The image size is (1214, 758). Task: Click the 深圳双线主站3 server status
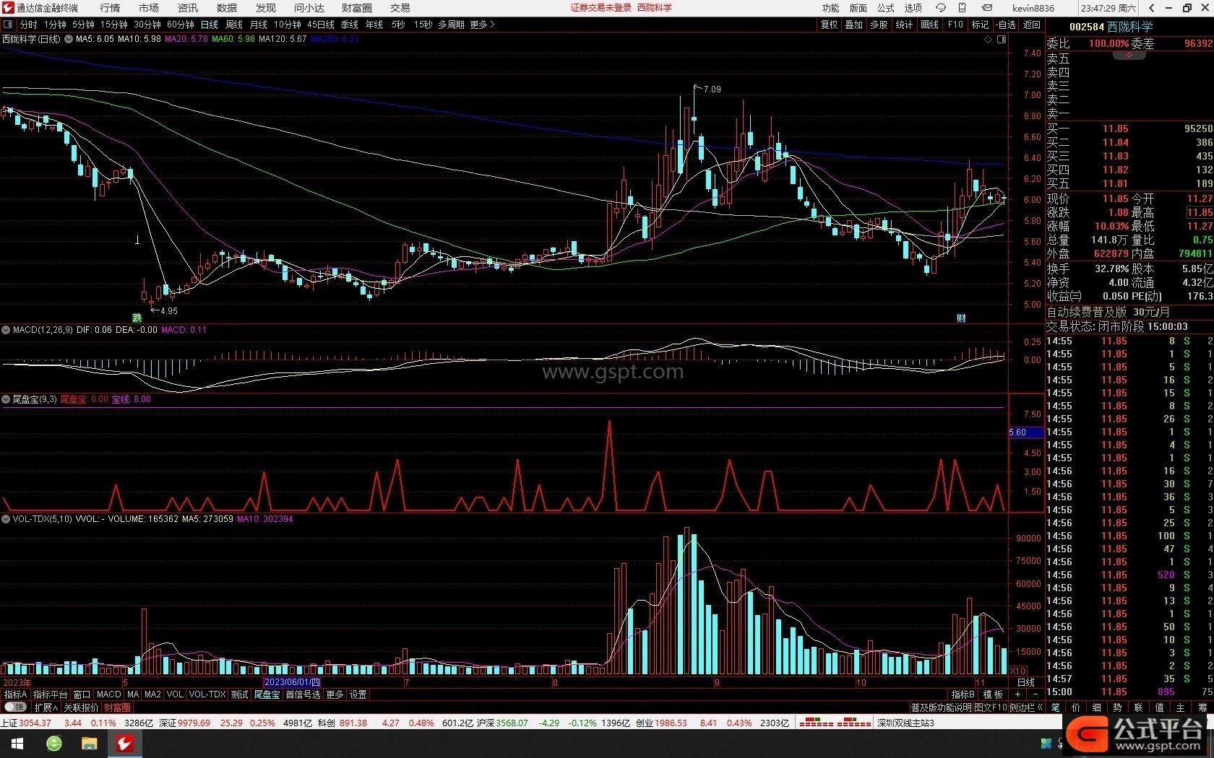coord(906,723)
